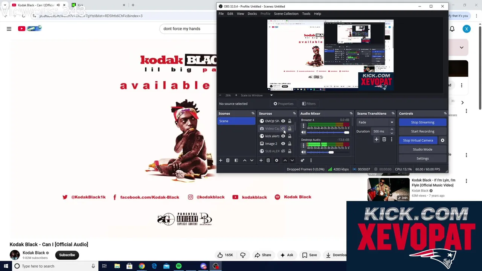This screenshot has height=271, width=482.
Task: Select Scene in the Scenes list
Action: click(236, 121)
